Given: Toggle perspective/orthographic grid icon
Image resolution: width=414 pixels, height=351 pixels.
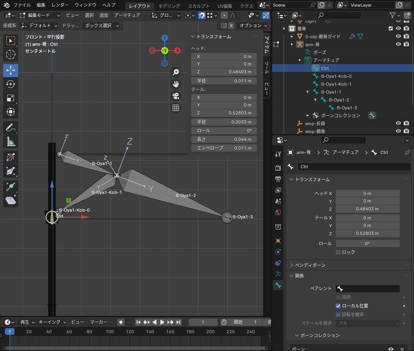Looking at the screenshot, I should pos(176,107).
